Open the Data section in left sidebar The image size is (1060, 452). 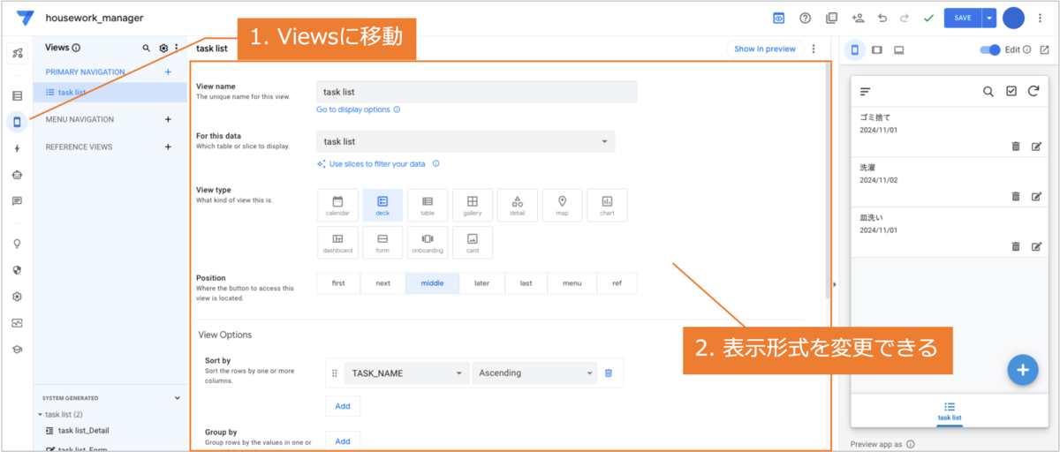17,95
